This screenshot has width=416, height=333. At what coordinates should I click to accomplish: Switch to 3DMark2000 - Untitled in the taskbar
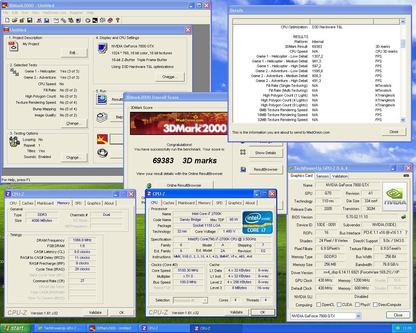click(112, 328)
